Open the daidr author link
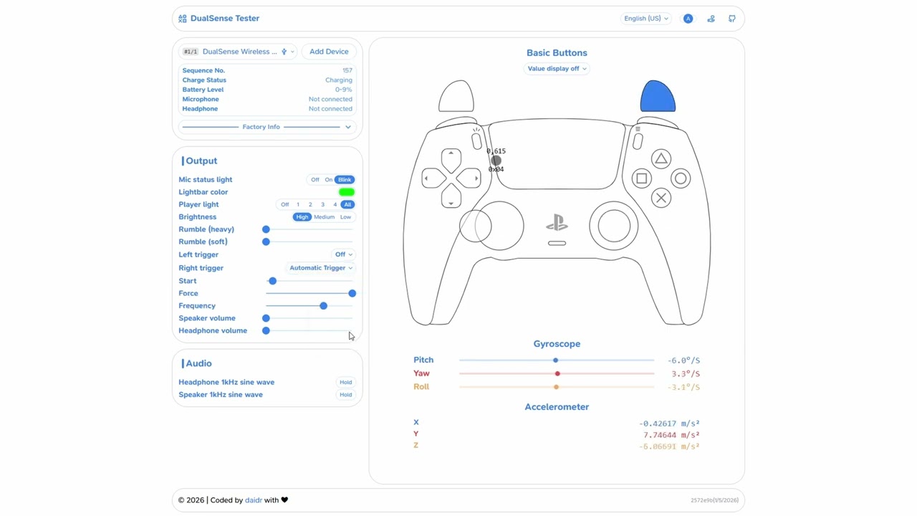The width and height of the screenshot is (917, 516). coord(254,500)
